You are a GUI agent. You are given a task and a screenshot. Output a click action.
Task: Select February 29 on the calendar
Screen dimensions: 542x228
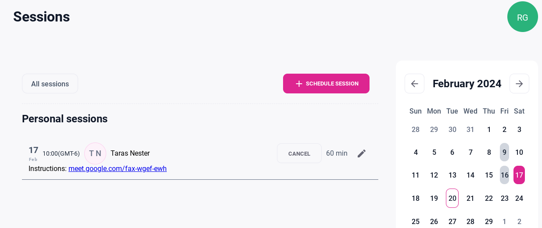coord(489,221)
